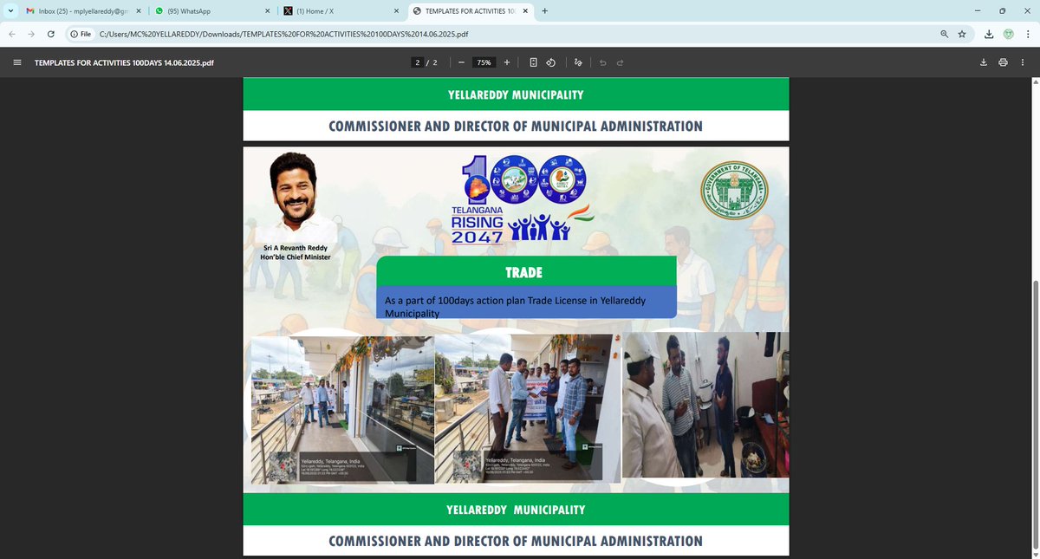Click top 'COMMISSIONER AND DIRECTOR' heading text

(x=516, y=127)
